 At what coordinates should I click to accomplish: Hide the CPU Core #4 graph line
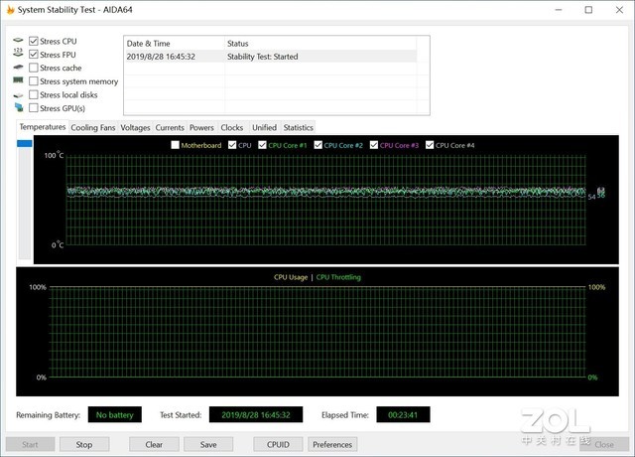point(430,145)
